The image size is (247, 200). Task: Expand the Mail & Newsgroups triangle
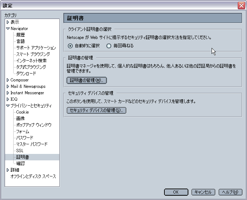(8, 86)
